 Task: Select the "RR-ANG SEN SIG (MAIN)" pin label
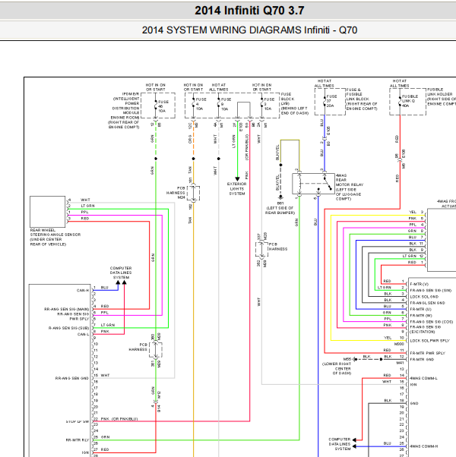point(67,309)
